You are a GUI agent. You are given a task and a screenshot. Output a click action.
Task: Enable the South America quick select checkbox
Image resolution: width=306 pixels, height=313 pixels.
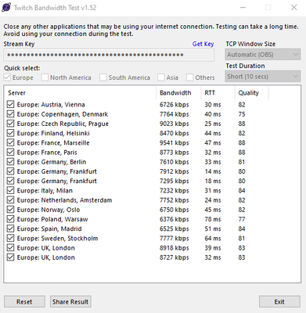pyautogui.click(x=103, y=77)
